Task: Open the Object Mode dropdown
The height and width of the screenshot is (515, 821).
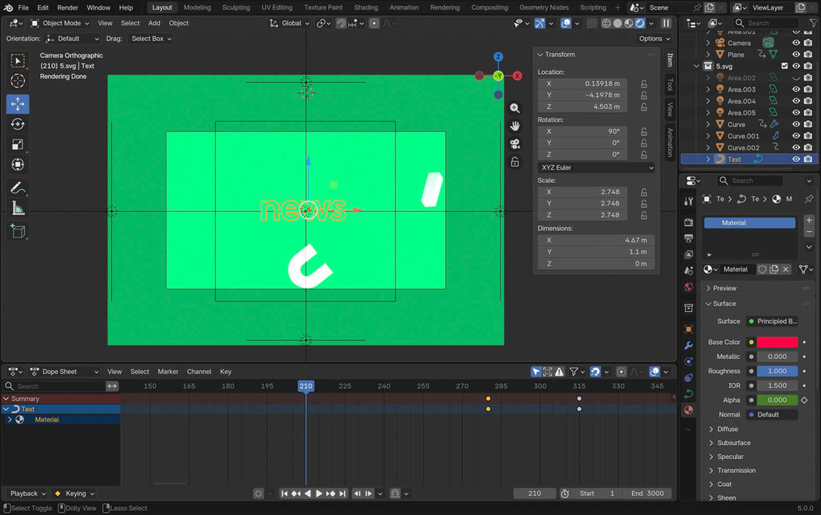Action: (60, 23)
